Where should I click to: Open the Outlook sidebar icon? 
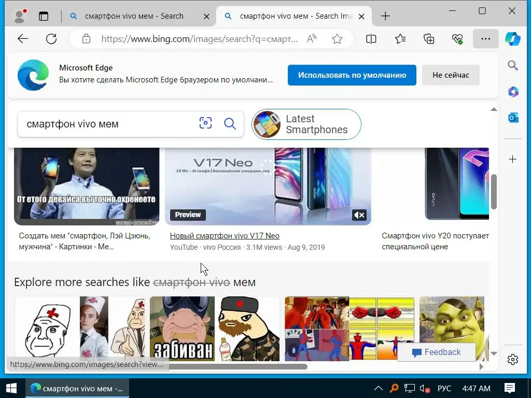click(513, 118)
